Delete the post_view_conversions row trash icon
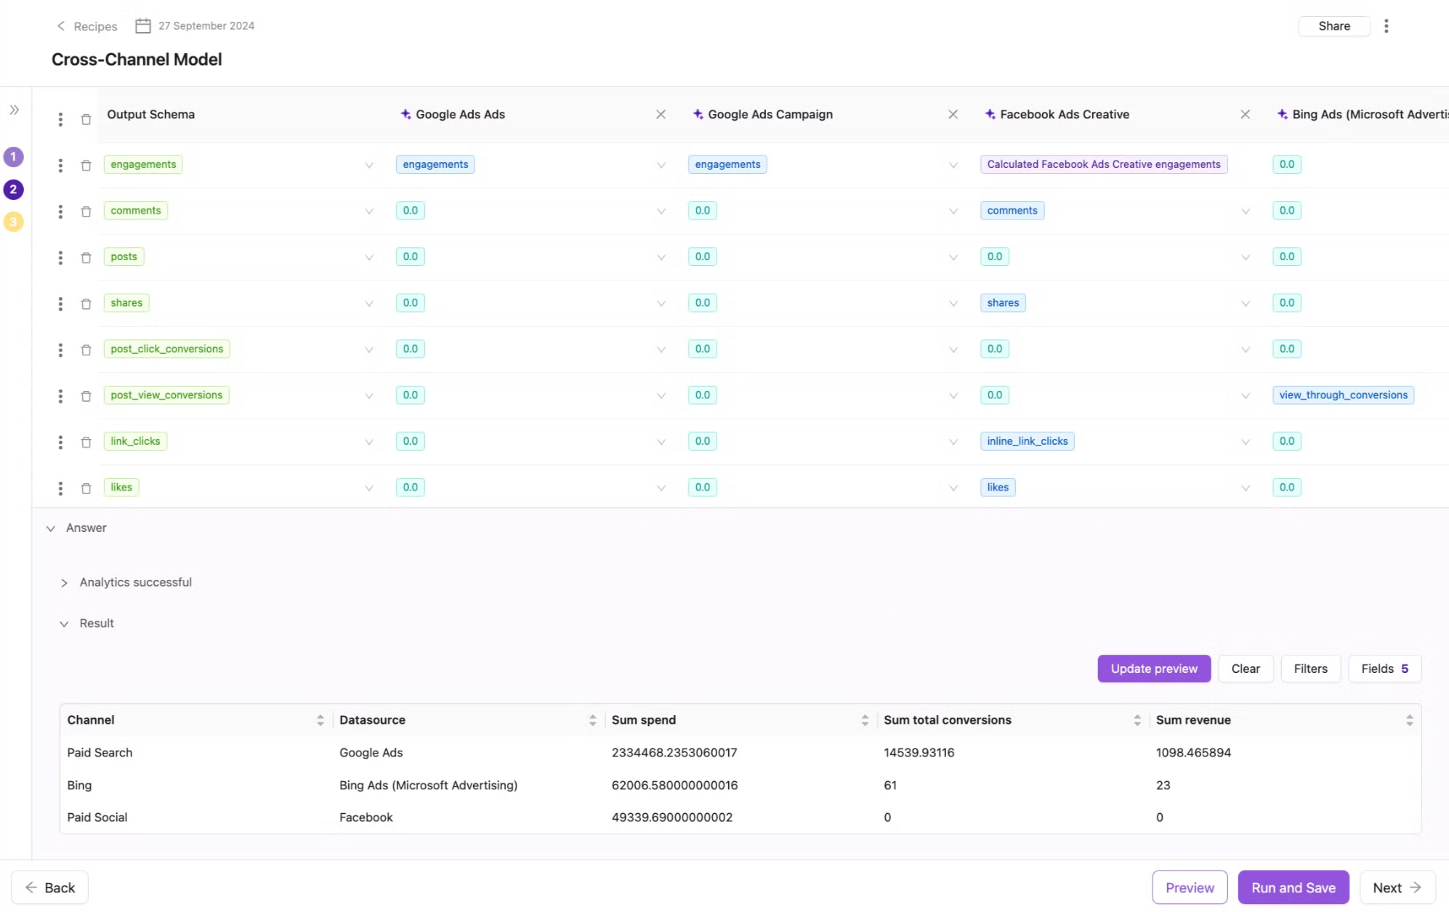The image size is (1449, 912). point(86,396)
